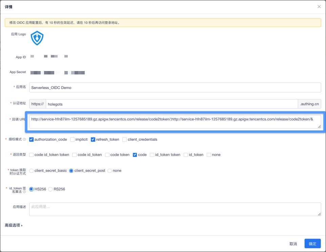Viewport: 326px width, 252px height.
Task: Click the 认证地址 holegots domain field
Action: click(171, 104)
